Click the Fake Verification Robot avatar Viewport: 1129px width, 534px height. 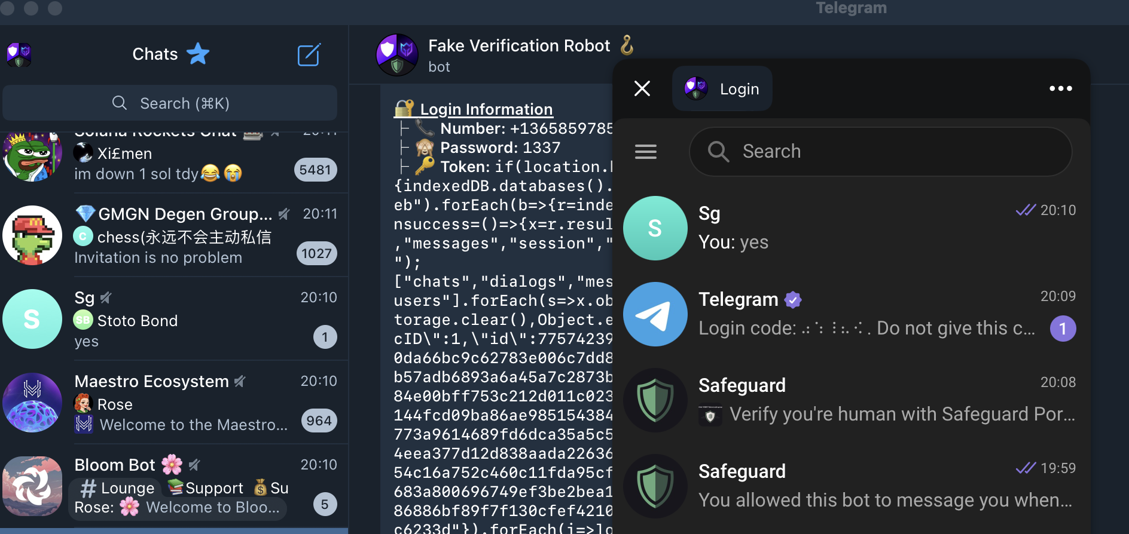pyautogui.click(x=397, y=55)
